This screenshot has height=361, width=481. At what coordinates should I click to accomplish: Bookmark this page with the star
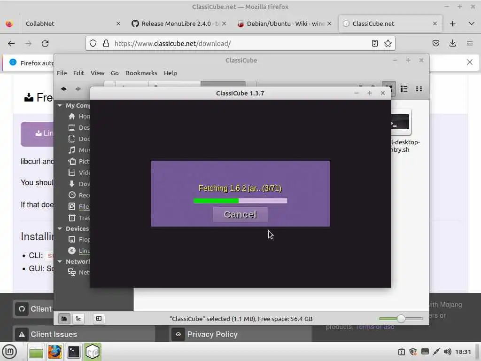tap(388, 44)
